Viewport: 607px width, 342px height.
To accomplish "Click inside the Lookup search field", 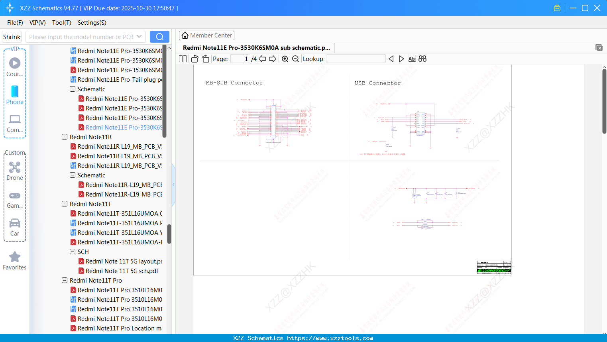I will tap(356, 59).
